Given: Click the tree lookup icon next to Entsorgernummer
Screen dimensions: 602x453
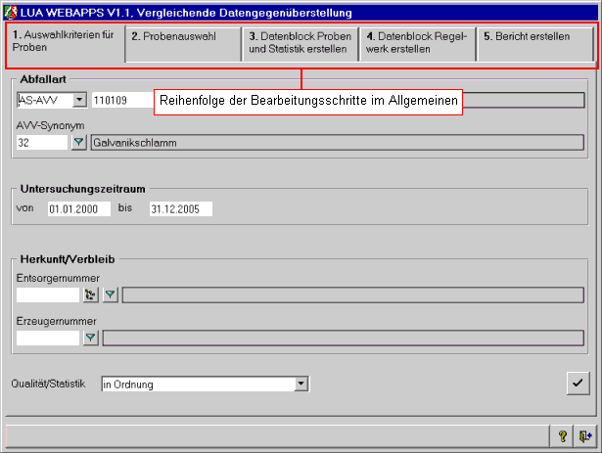Looking at the screenshot, I should [91, 294].
